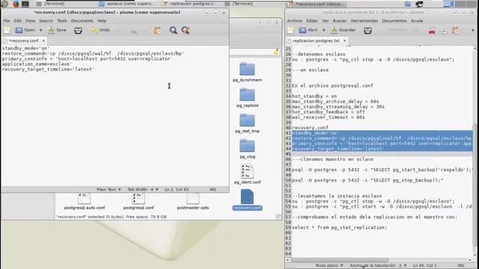Screen dimensions: 479x269
Task: Save the recovery.conf file
Action: (58, 30)
